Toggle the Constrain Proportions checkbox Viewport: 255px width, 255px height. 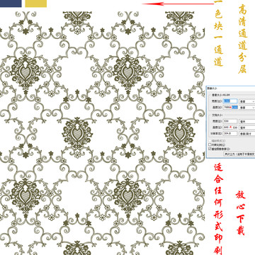coord(210,144)
